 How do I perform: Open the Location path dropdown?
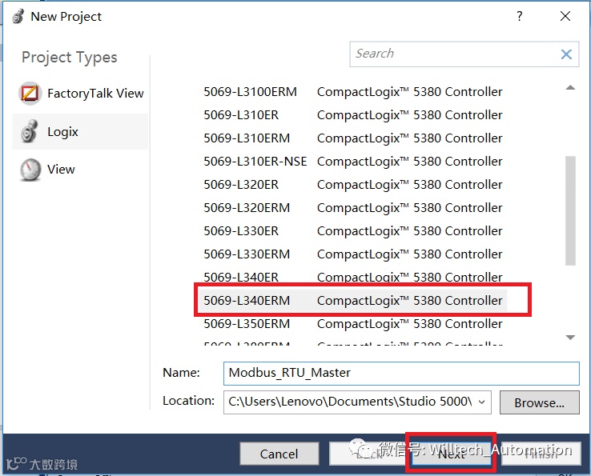click(482, 402)
